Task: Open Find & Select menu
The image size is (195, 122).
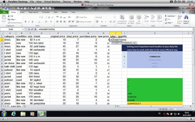Action: [x=186, y=20]
